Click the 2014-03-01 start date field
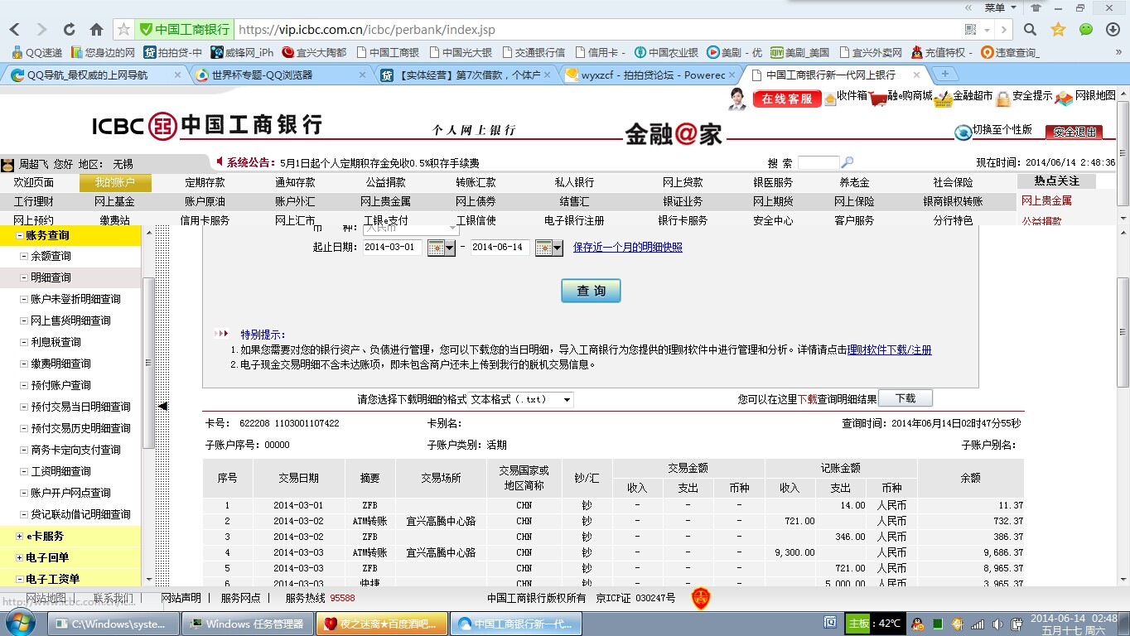 [x=393, y=248]
